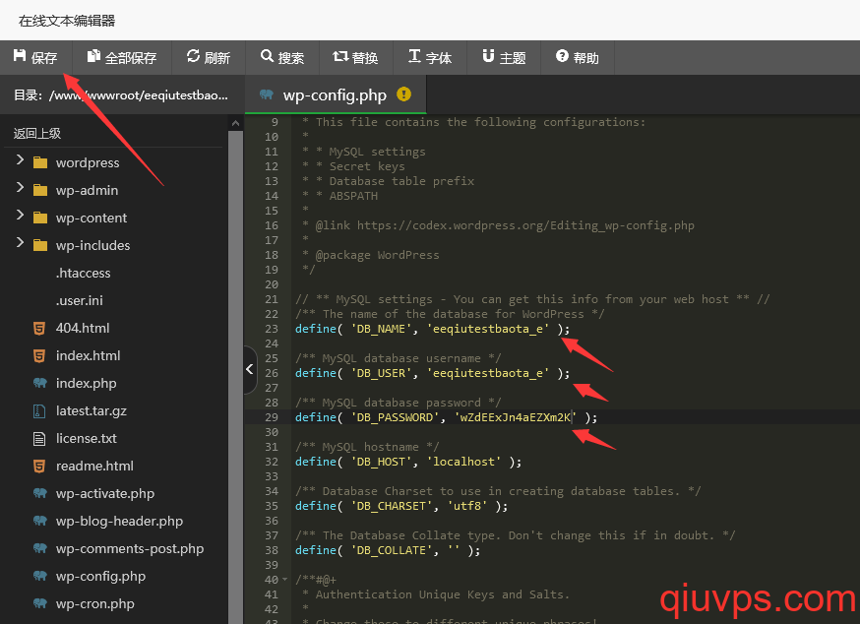Open index.php from the file list
The height and width of the screenshot is (624, 860).
[x=87, y=383]
